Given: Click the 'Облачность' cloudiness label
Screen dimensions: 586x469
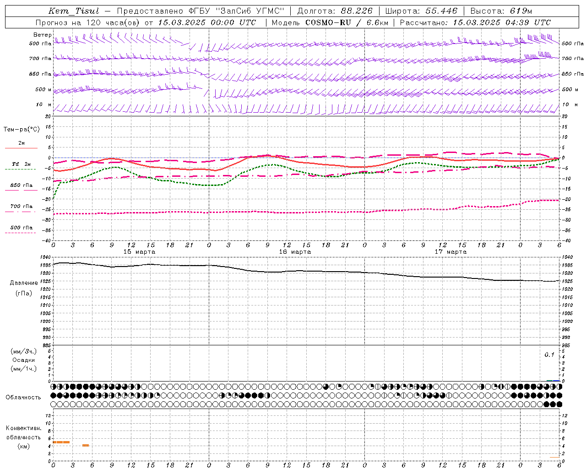Looking at the screenshot, I should tap(23, 398).
